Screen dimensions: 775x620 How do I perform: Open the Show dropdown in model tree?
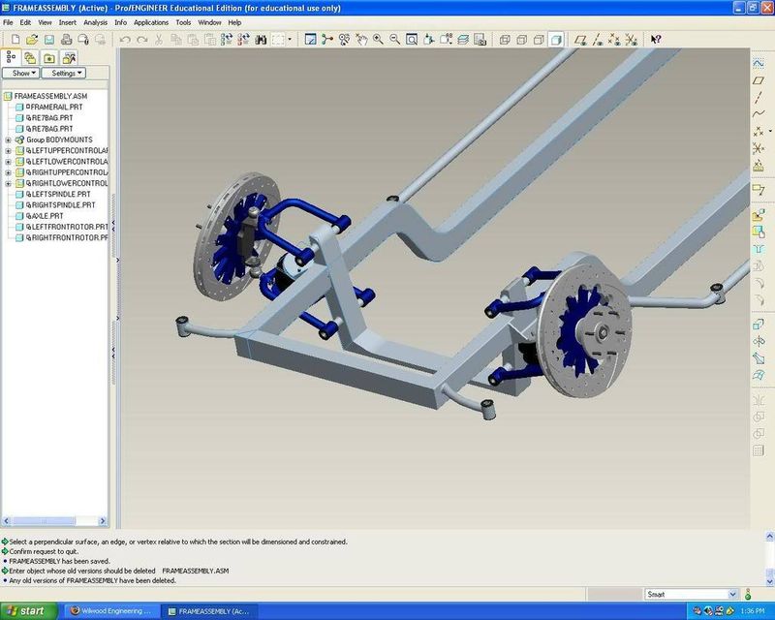point(21,73)
